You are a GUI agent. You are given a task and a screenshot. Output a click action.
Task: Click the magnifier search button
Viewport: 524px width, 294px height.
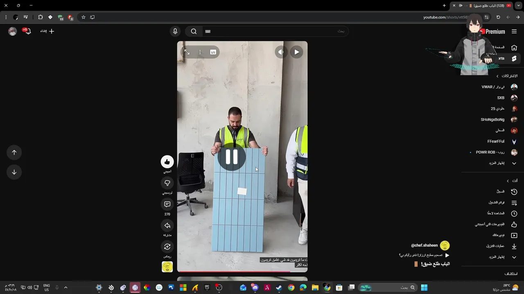point(194,31)
